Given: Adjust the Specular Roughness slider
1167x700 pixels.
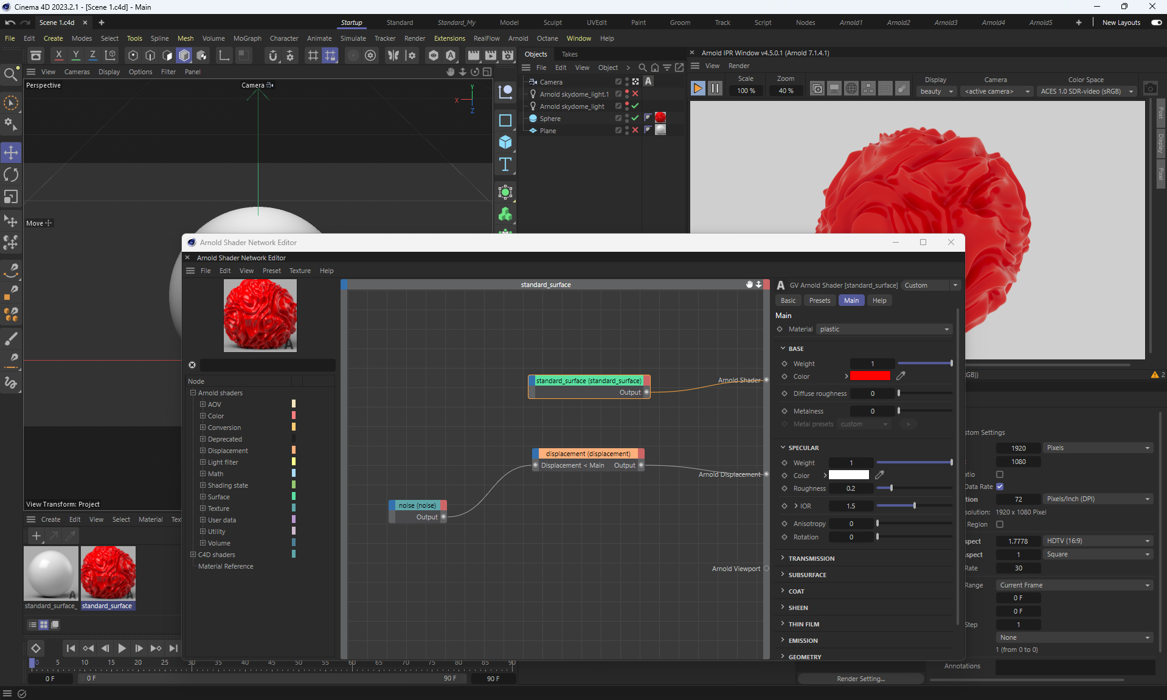Looking at the screenshot, I should click(x=914, y=488).
